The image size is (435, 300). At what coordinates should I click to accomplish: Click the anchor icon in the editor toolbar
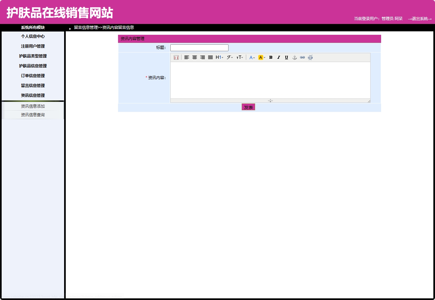[x=294, y=57]
